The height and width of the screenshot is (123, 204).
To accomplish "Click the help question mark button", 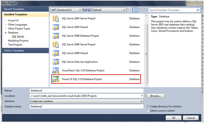I will point(188,2).
